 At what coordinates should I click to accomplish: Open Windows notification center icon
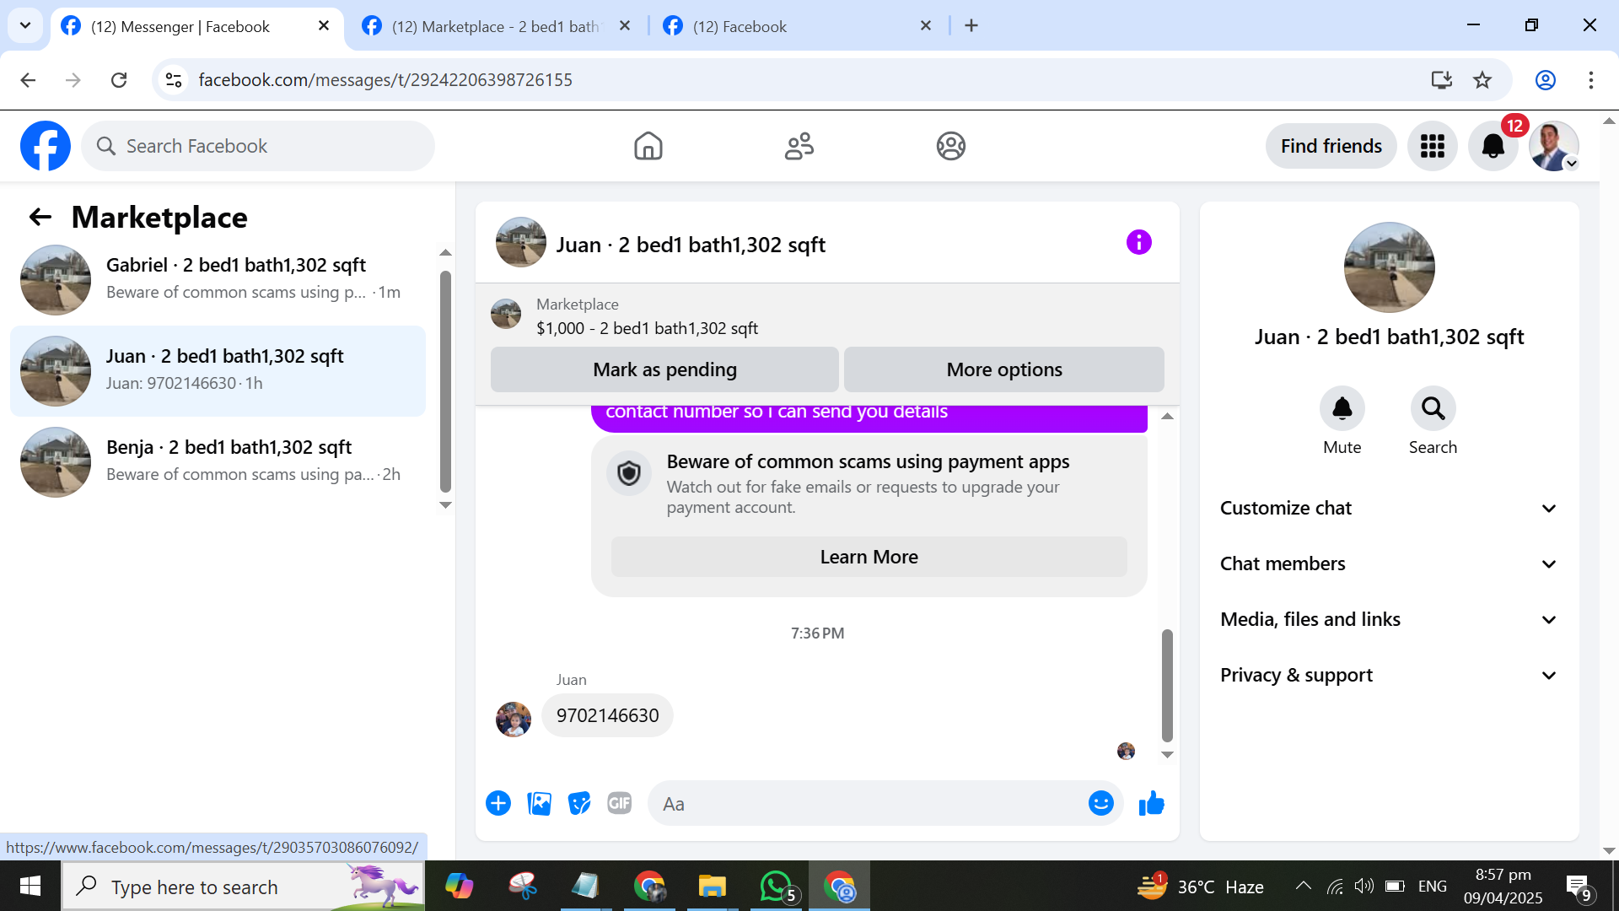coord(1577,886)
